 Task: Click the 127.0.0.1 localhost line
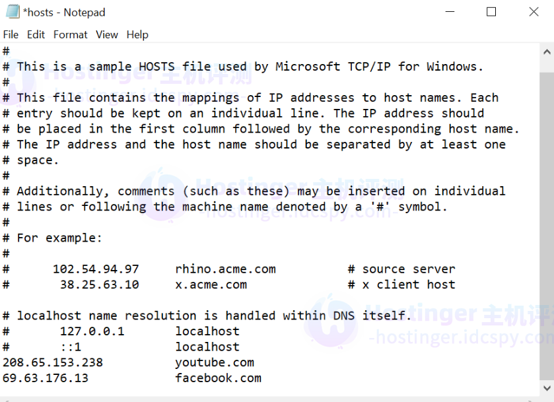pos(121,331)
